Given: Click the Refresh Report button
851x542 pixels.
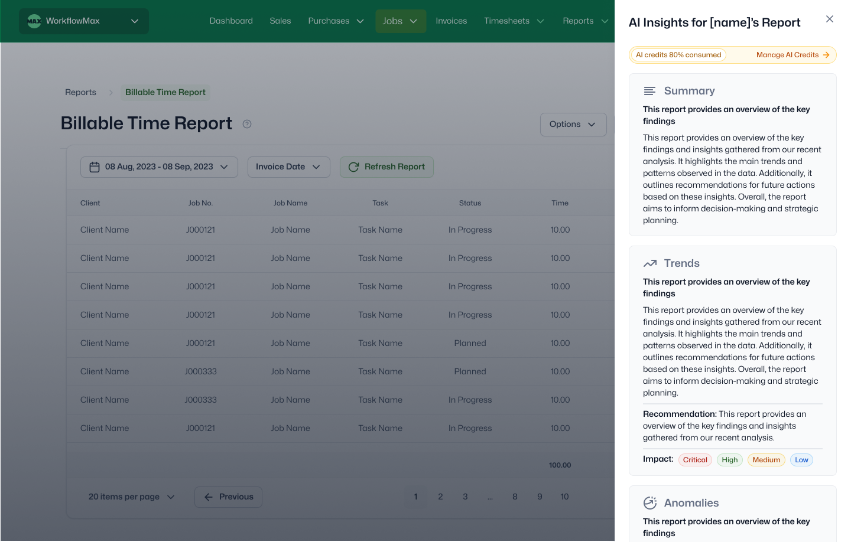Looking at the screenshot, I should [x=386, y=167].
